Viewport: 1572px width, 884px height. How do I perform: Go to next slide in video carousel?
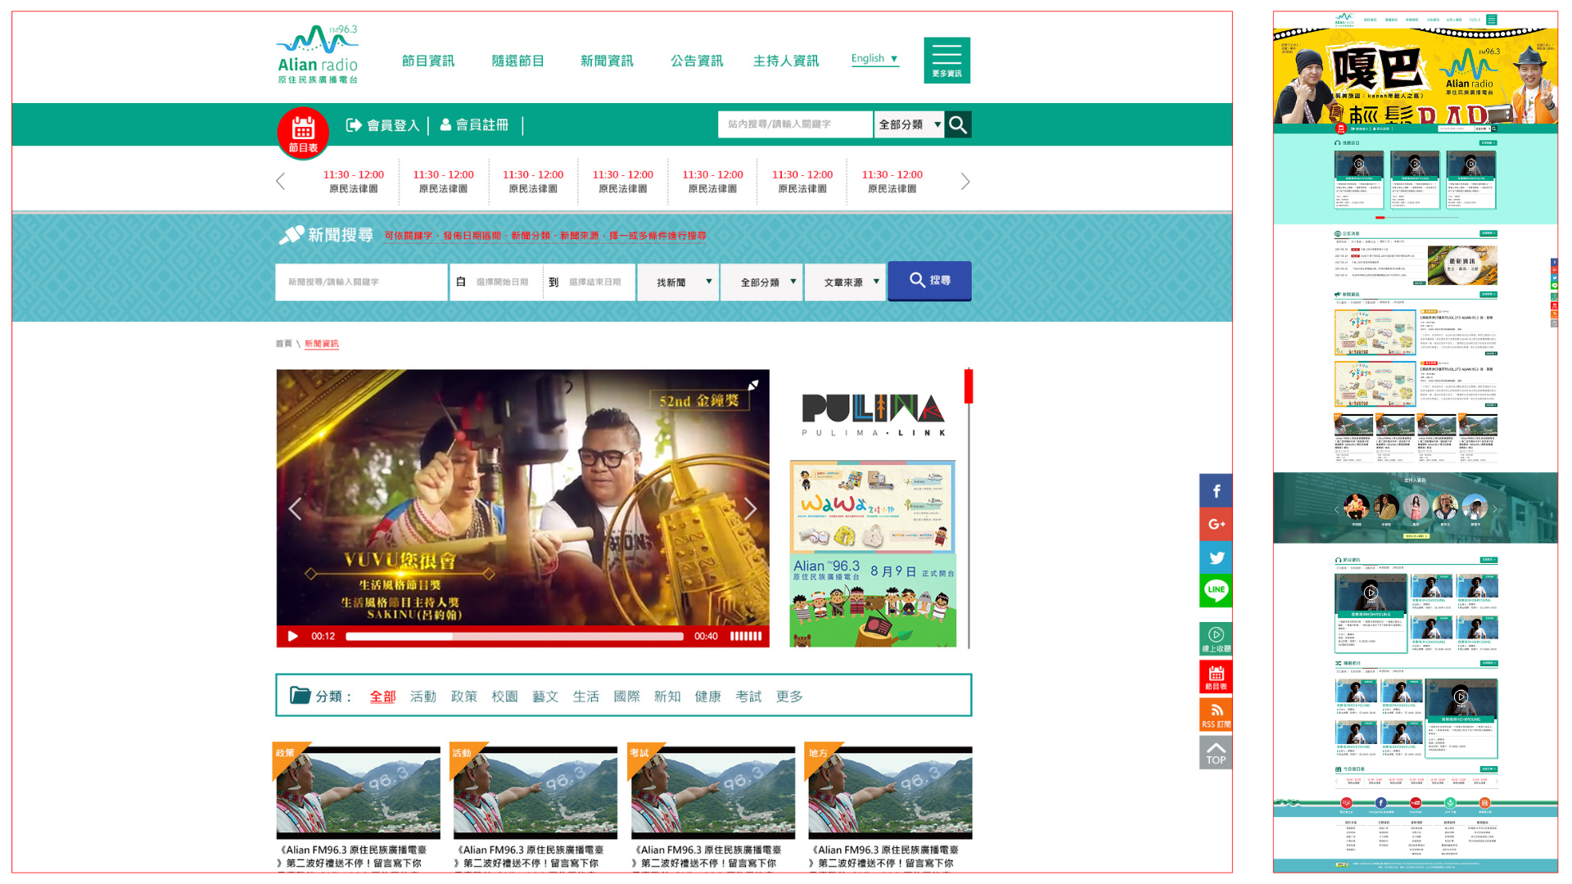tap(750, 508)
